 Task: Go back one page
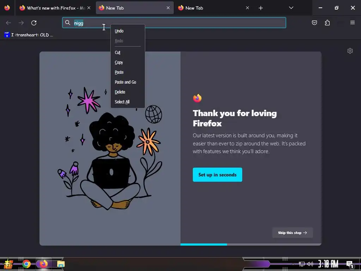(x=8, y=23)
